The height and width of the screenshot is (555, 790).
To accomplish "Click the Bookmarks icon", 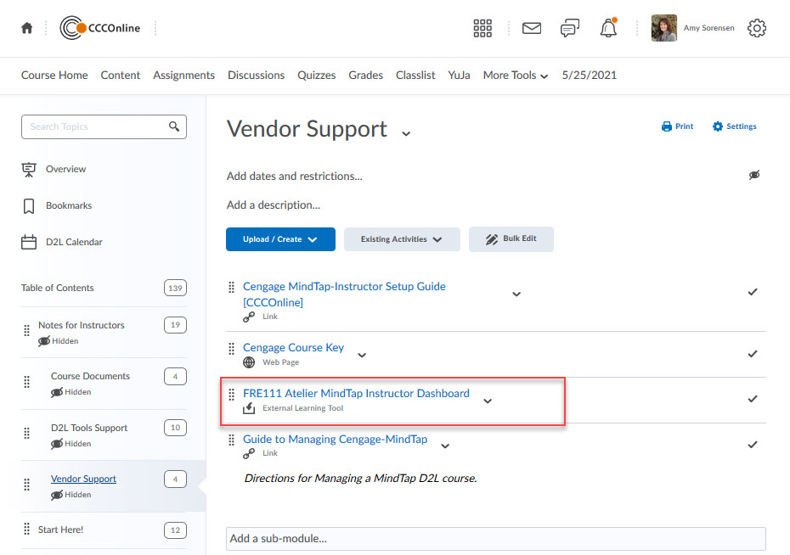I will pos(29,206).
